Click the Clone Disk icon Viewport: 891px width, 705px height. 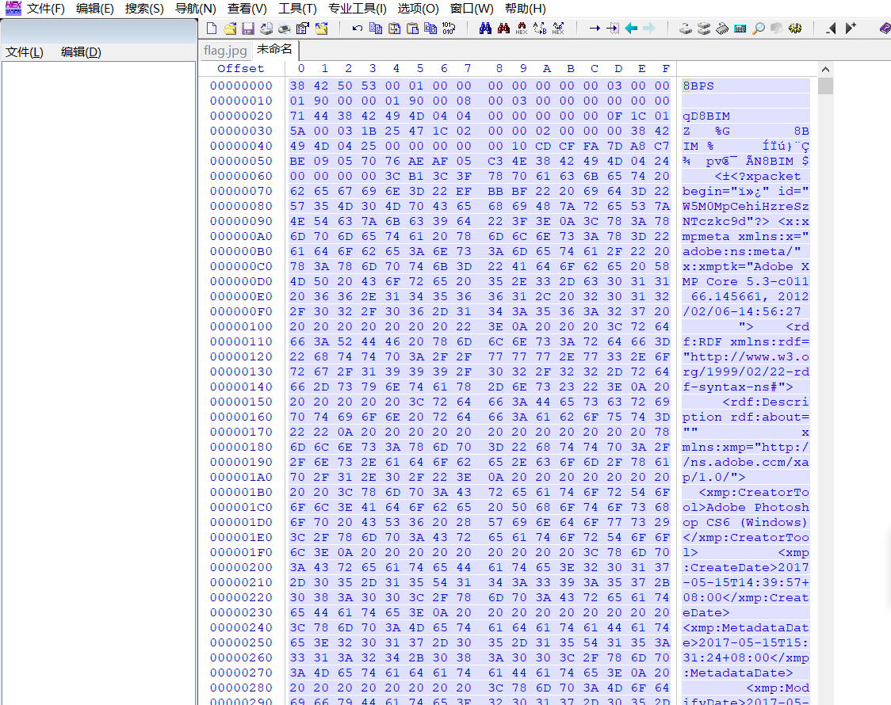point(703,29)
